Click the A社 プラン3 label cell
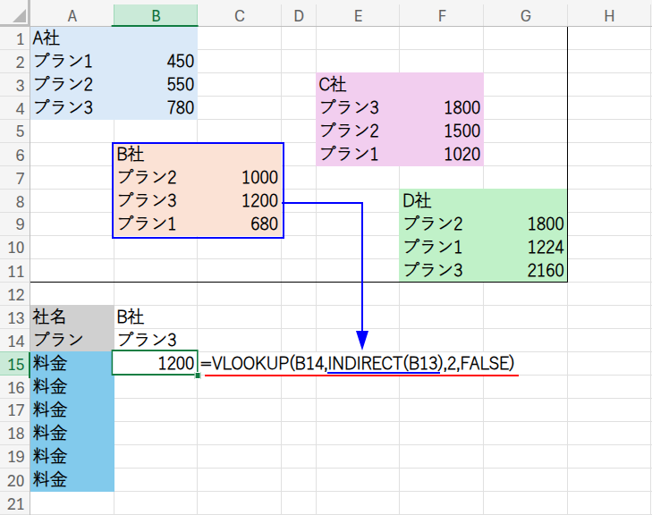The image size is (652, 515). [72, 108]
